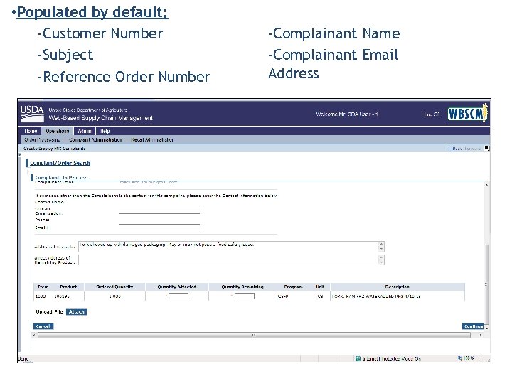The height and width of the screenshot is (384, 512).
Task: Click the Quantity Affected column header
Action: (176, 287)
